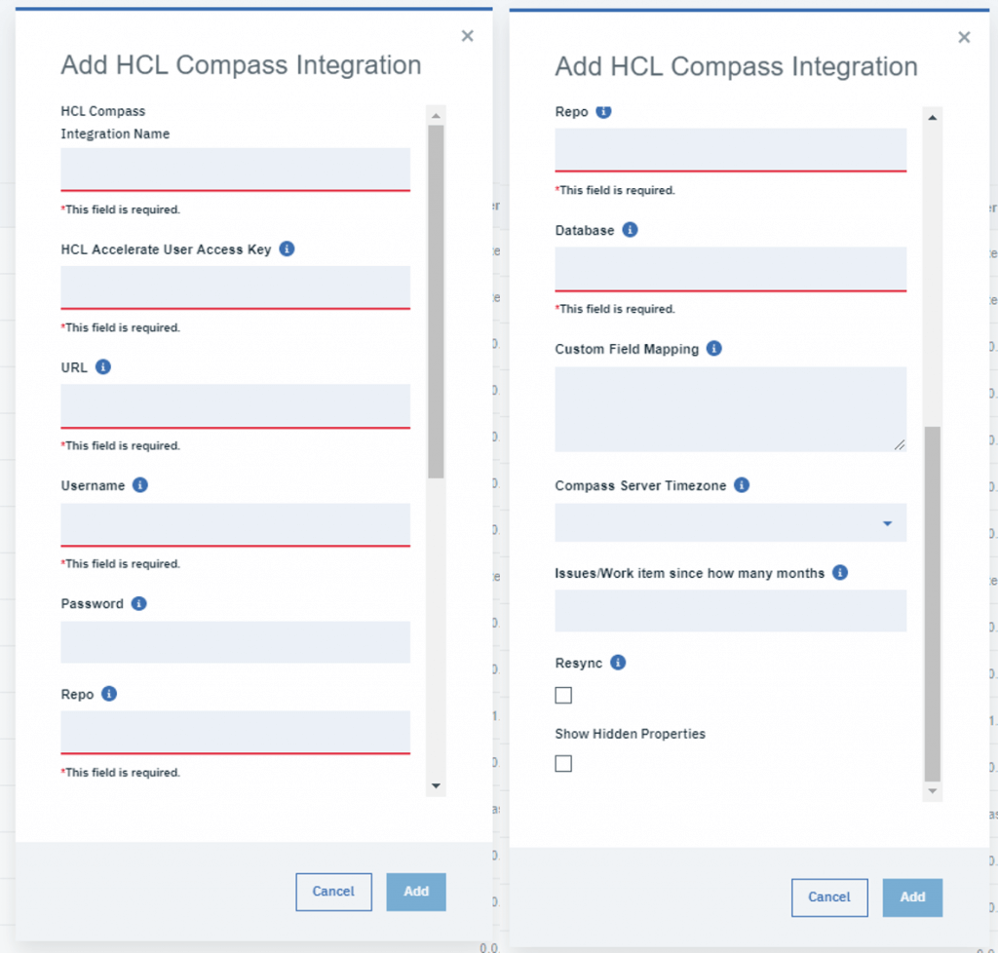Enable the Resync checkbox
This screenshot has width=998, height=953.
563,696
